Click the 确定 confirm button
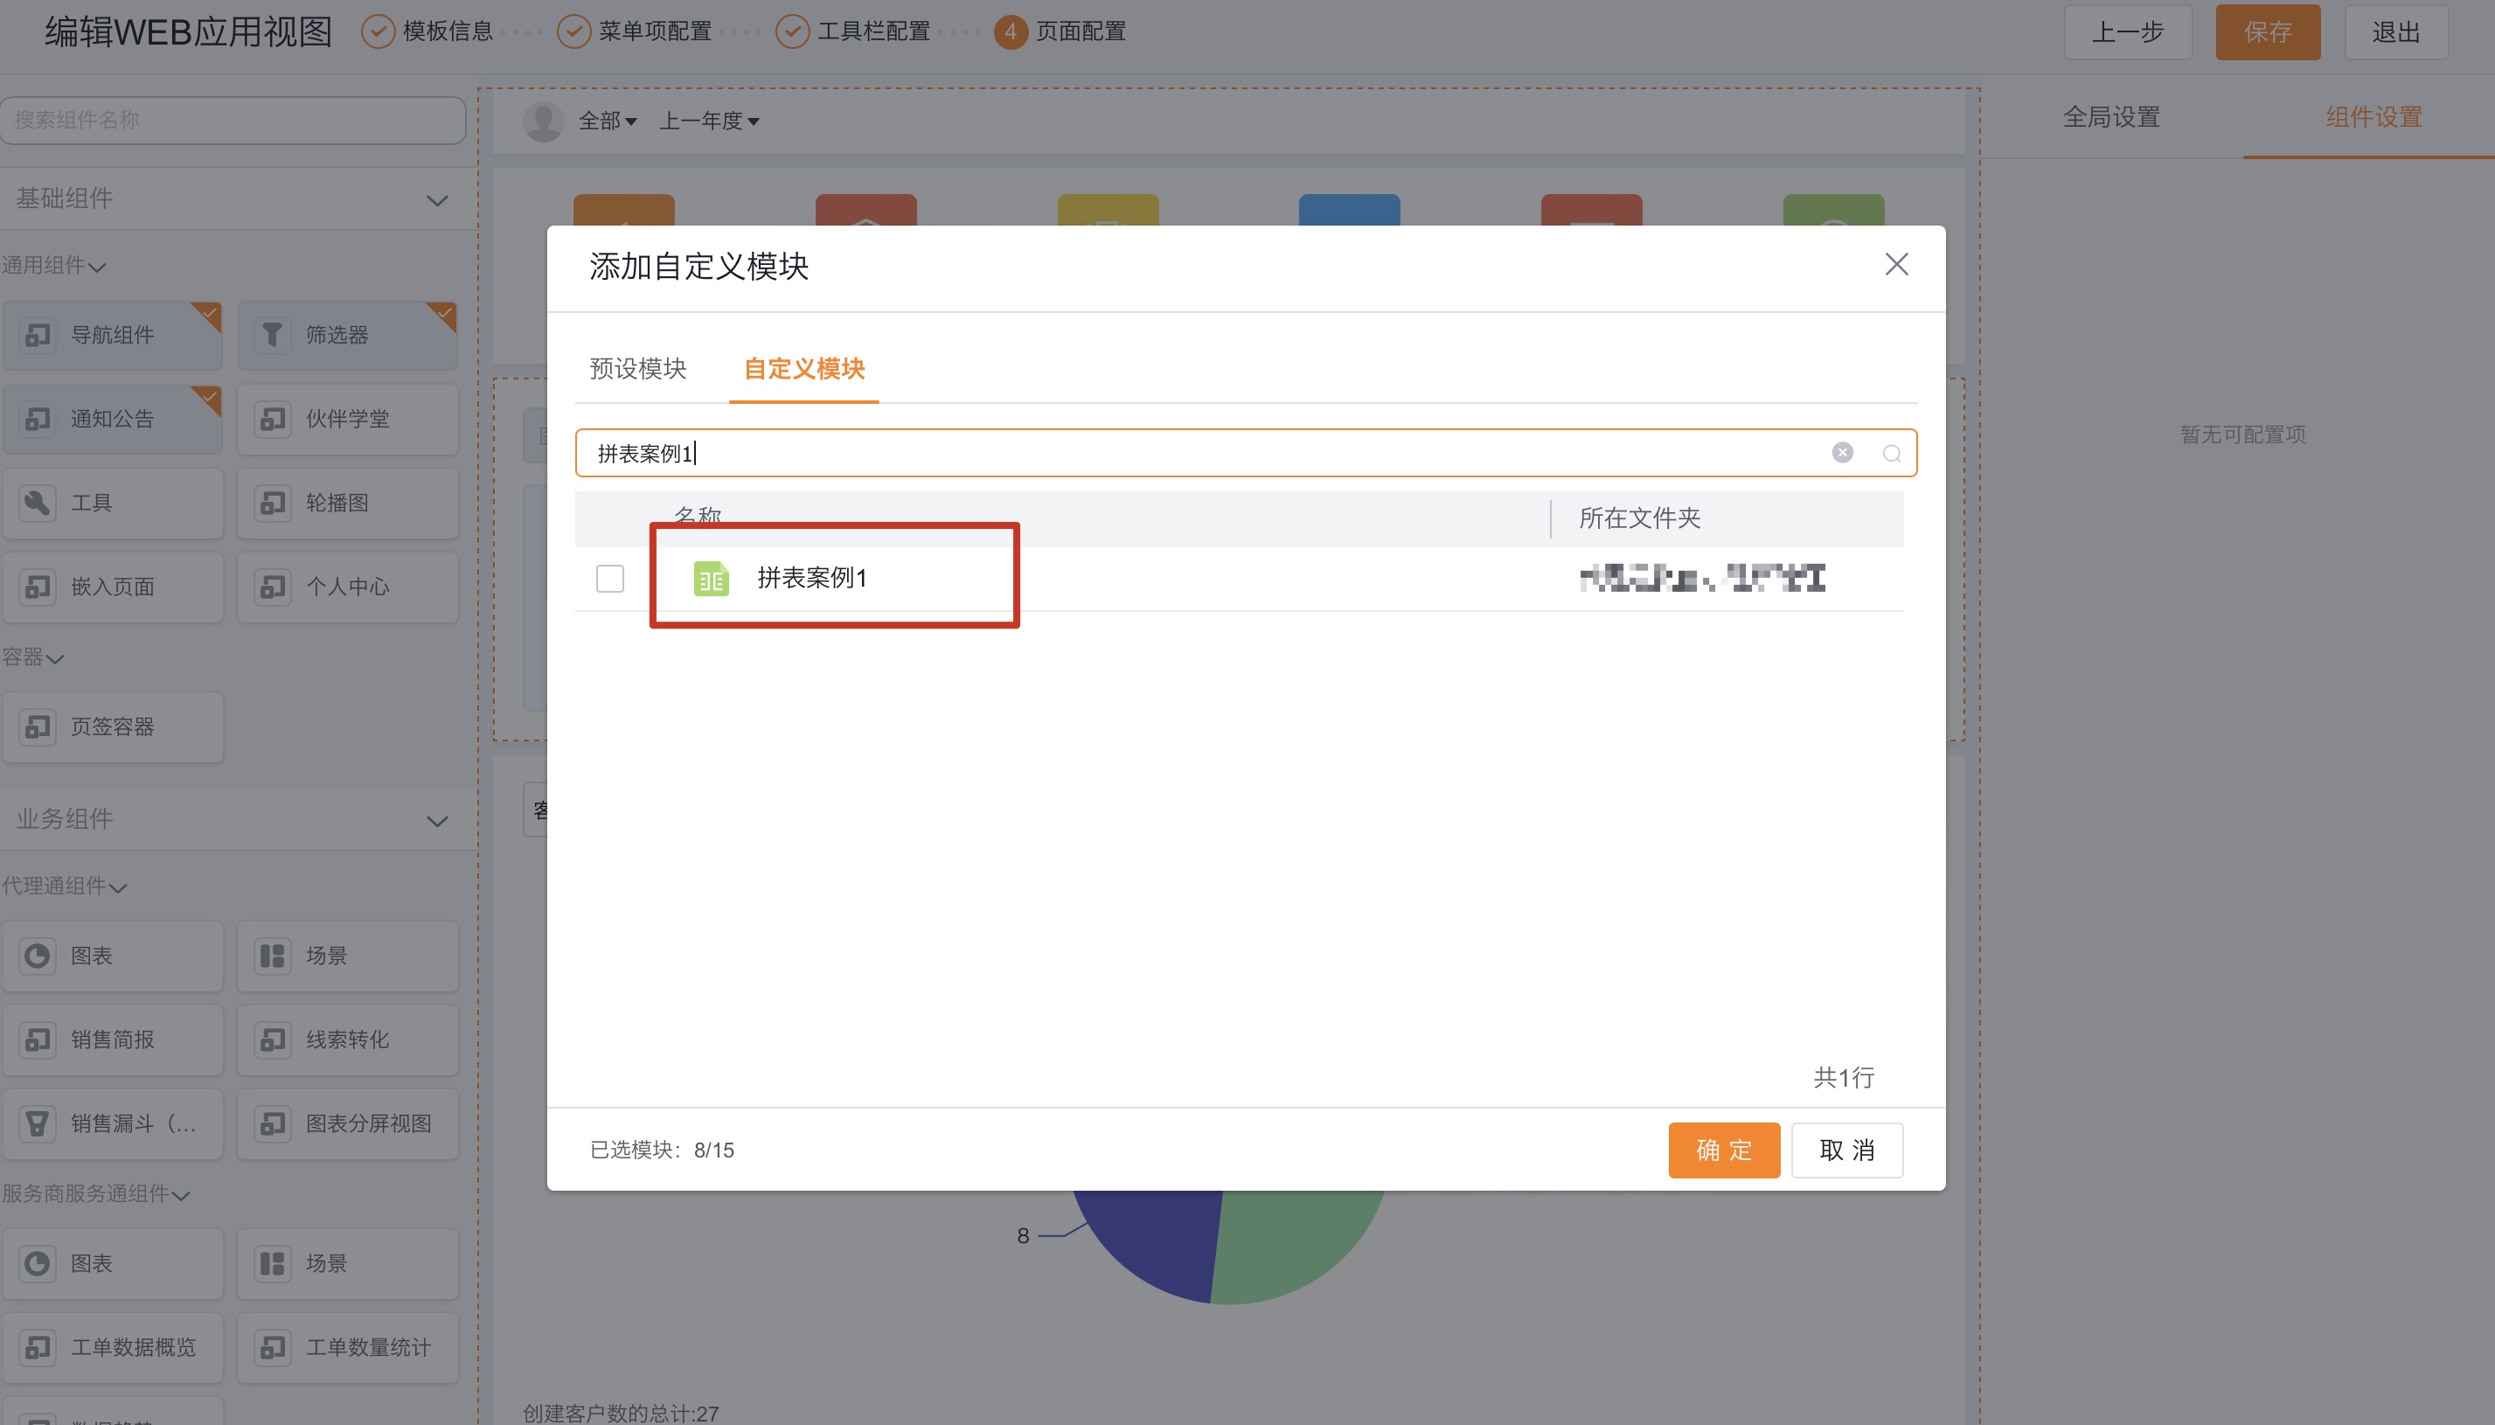The height and width of the screenshot is (1425, 2495). pos(1723,1150)
